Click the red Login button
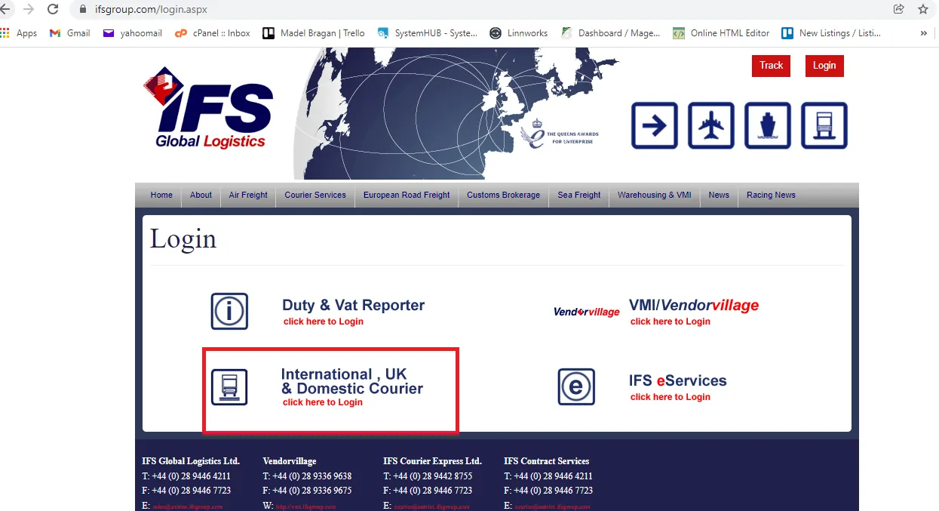This screenshot has height=511, width=939. (824, 66)
